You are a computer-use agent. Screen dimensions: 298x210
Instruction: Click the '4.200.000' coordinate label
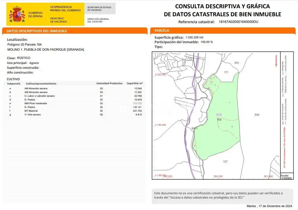160,75
